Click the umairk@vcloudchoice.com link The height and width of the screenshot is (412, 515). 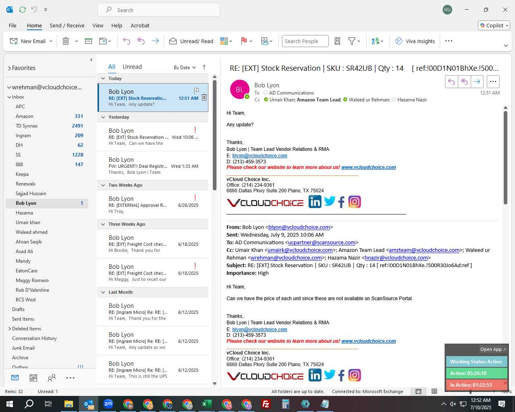pos(300,250)
